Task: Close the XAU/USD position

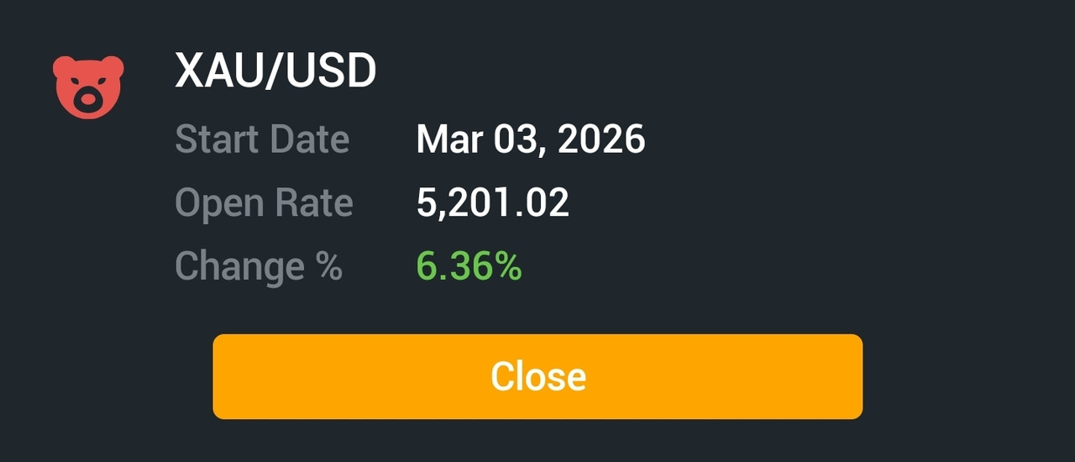Action: (x=537, y=376)
